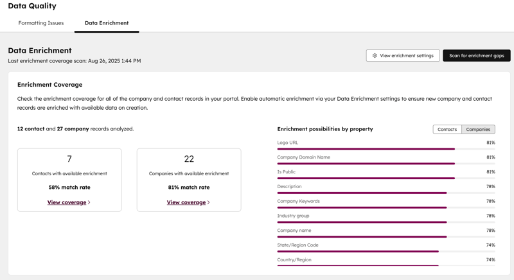Select the Company Keywords property label
The height and width of the screenshot is (280, 514).
pyautogui.click(x=298, y=201)
